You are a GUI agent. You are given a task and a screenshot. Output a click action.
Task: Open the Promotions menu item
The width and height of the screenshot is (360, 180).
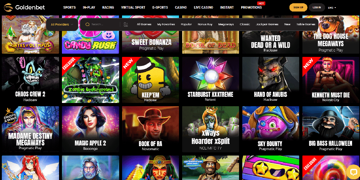(251, 7)
